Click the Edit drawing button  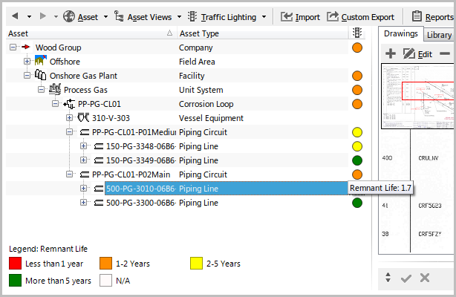click(x=417, y=53)
